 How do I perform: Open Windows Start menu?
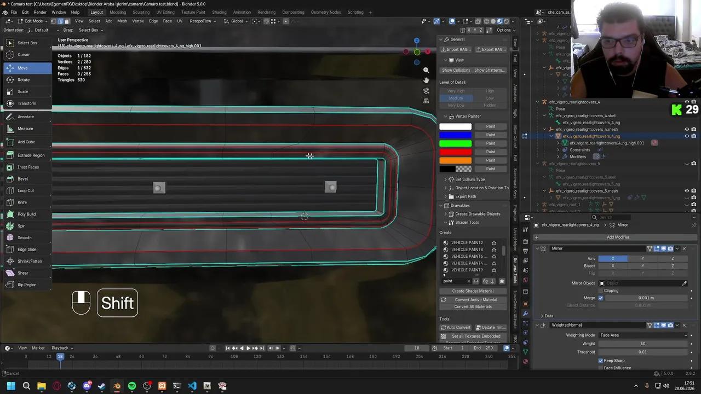[11, 386]
